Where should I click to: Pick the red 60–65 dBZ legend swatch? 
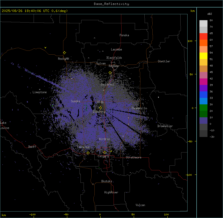(203, 37)
